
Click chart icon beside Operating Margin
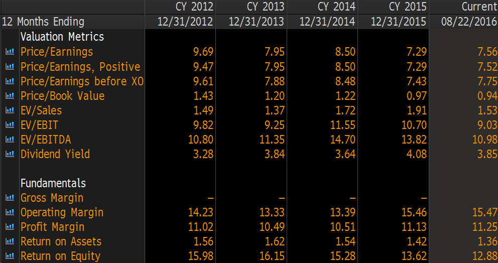coord(9,213)
